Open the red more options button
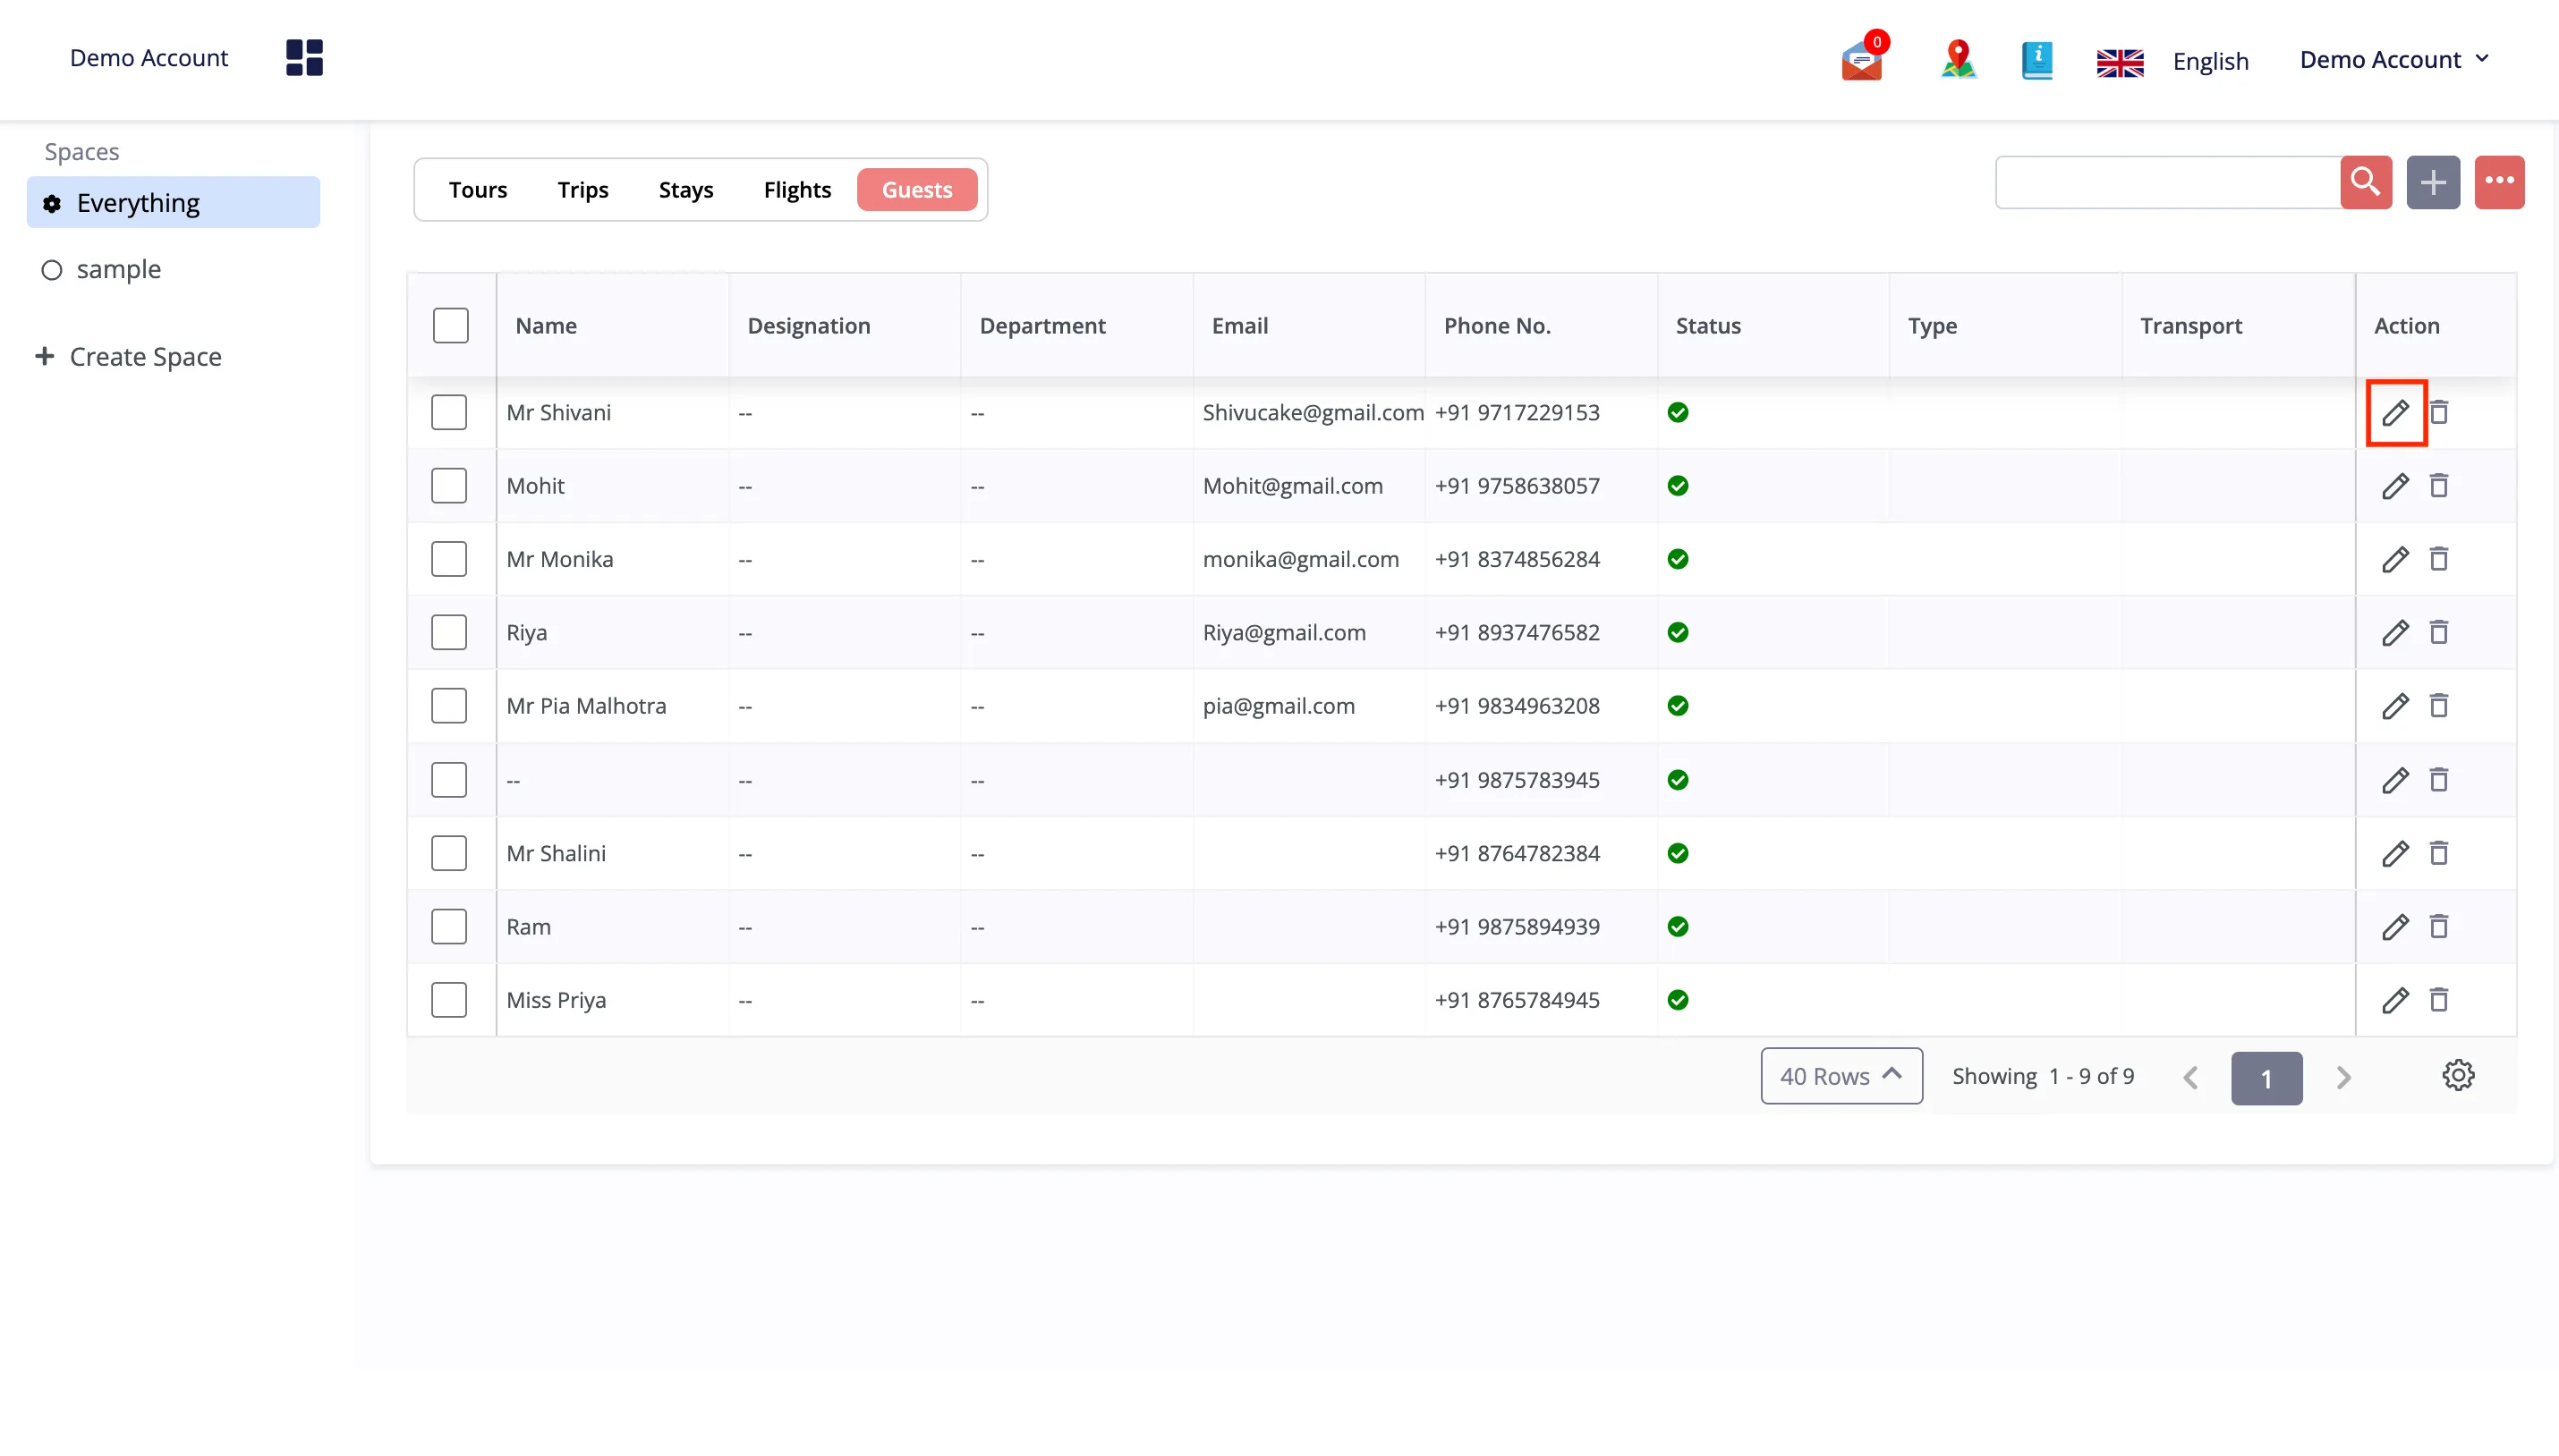This screenshot has height=1456, width=2559. (x=2499, y=182)
